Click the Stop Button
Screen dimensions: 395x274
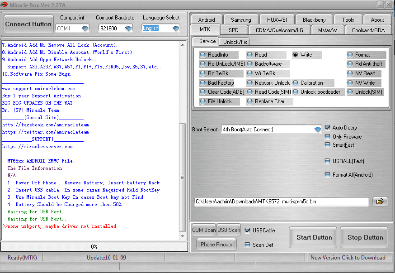364,237
